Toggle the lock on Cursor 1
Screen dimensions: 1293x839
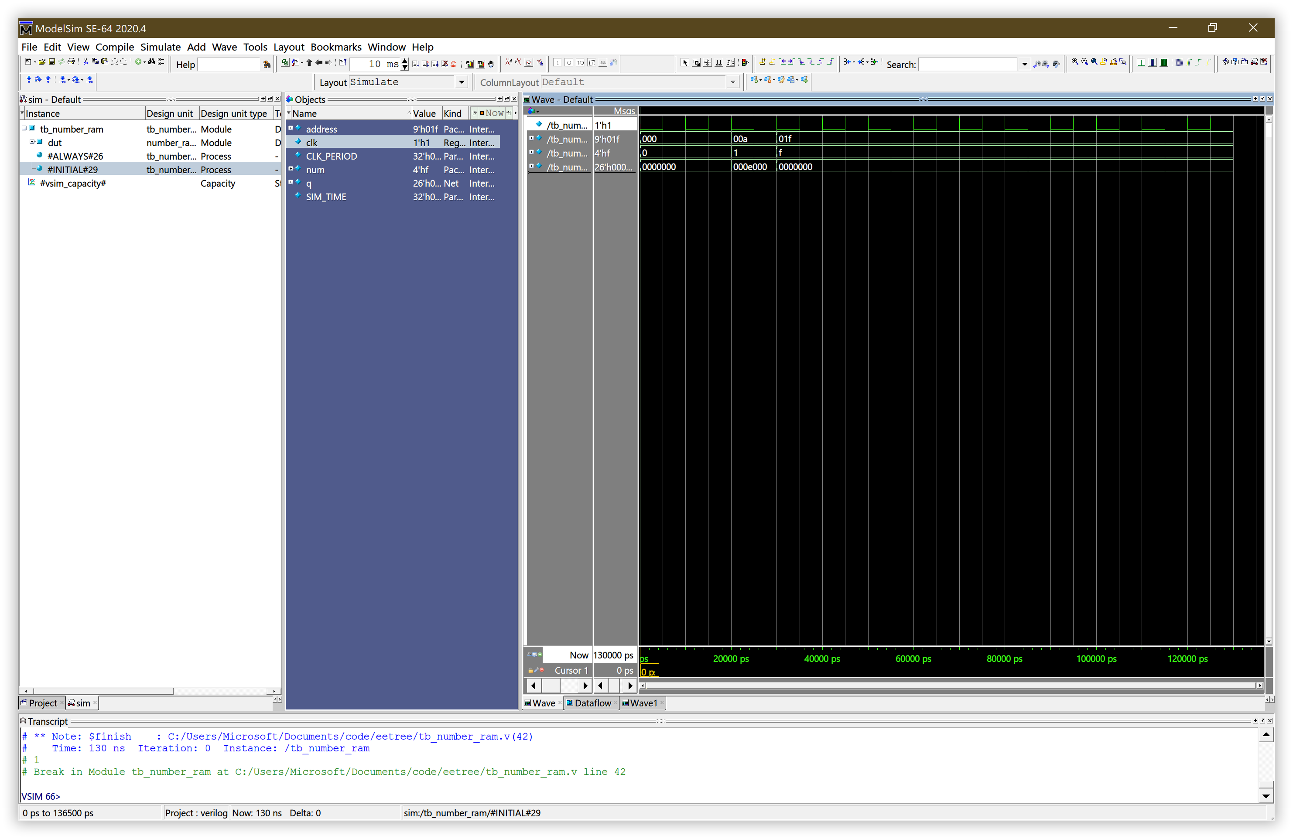531,671
